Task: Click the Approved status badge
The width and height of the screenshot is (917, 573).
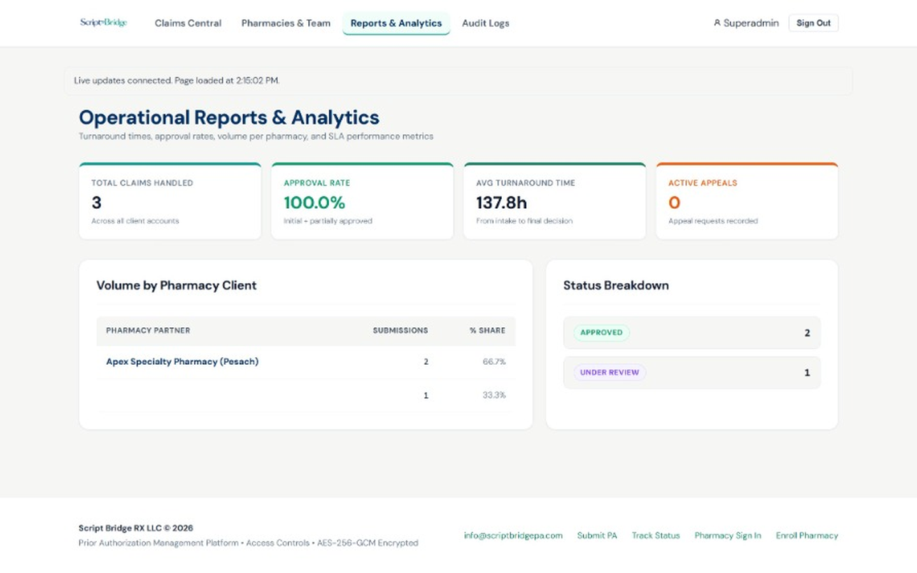Action: click(601, 332)
